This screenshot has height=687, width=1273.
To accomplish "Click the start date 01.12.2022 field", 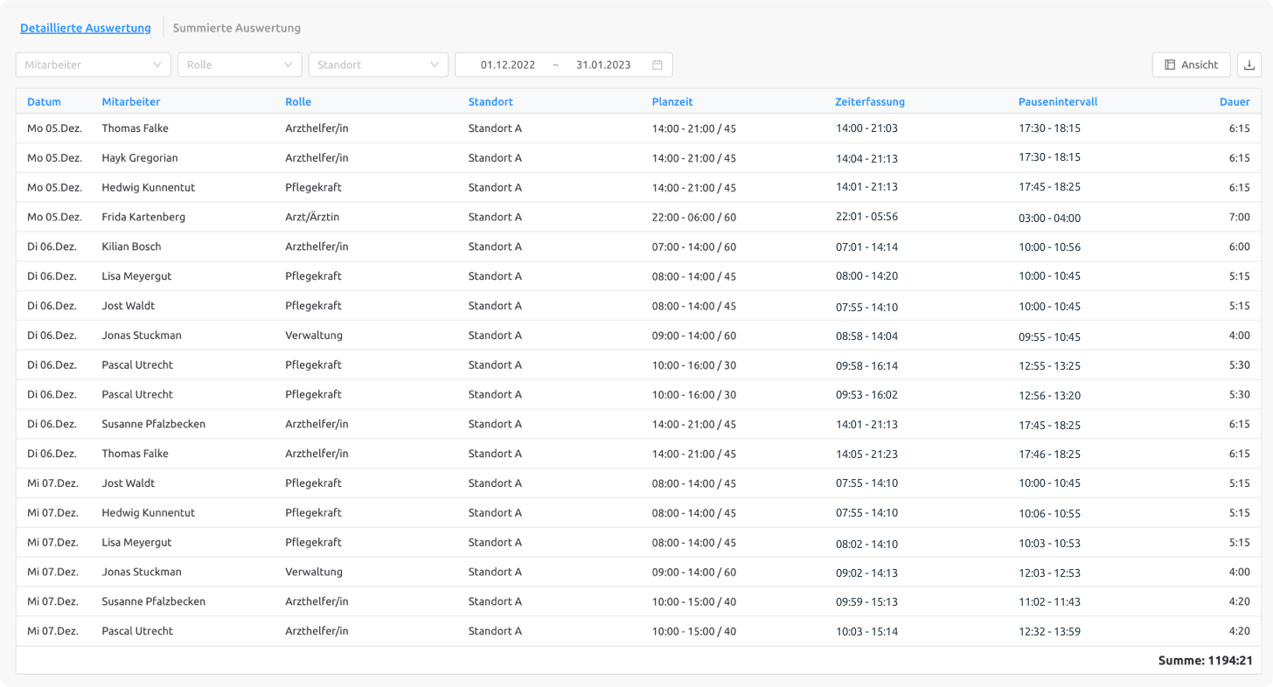I will [x=508, y=65].
